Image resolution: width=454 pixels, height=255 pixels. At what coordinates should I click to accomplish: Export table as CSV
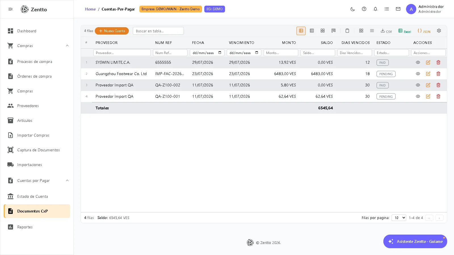[386, 31]
